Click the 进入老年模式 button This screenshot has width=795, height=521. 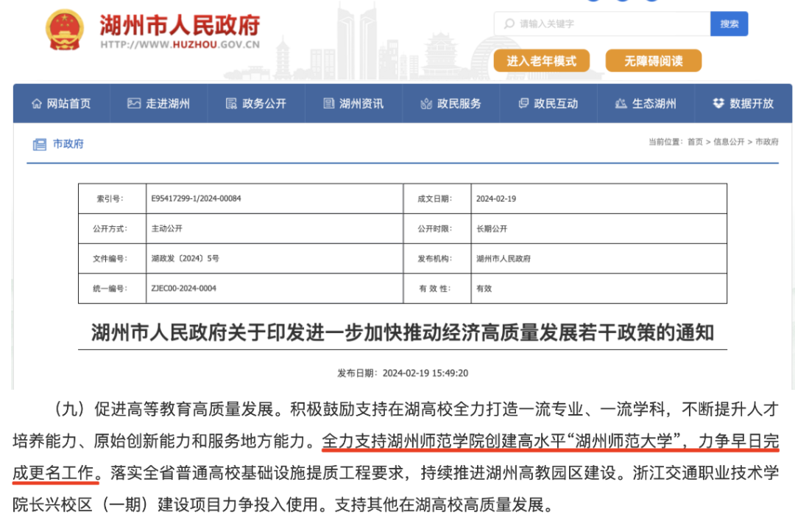tap(540, 60)
